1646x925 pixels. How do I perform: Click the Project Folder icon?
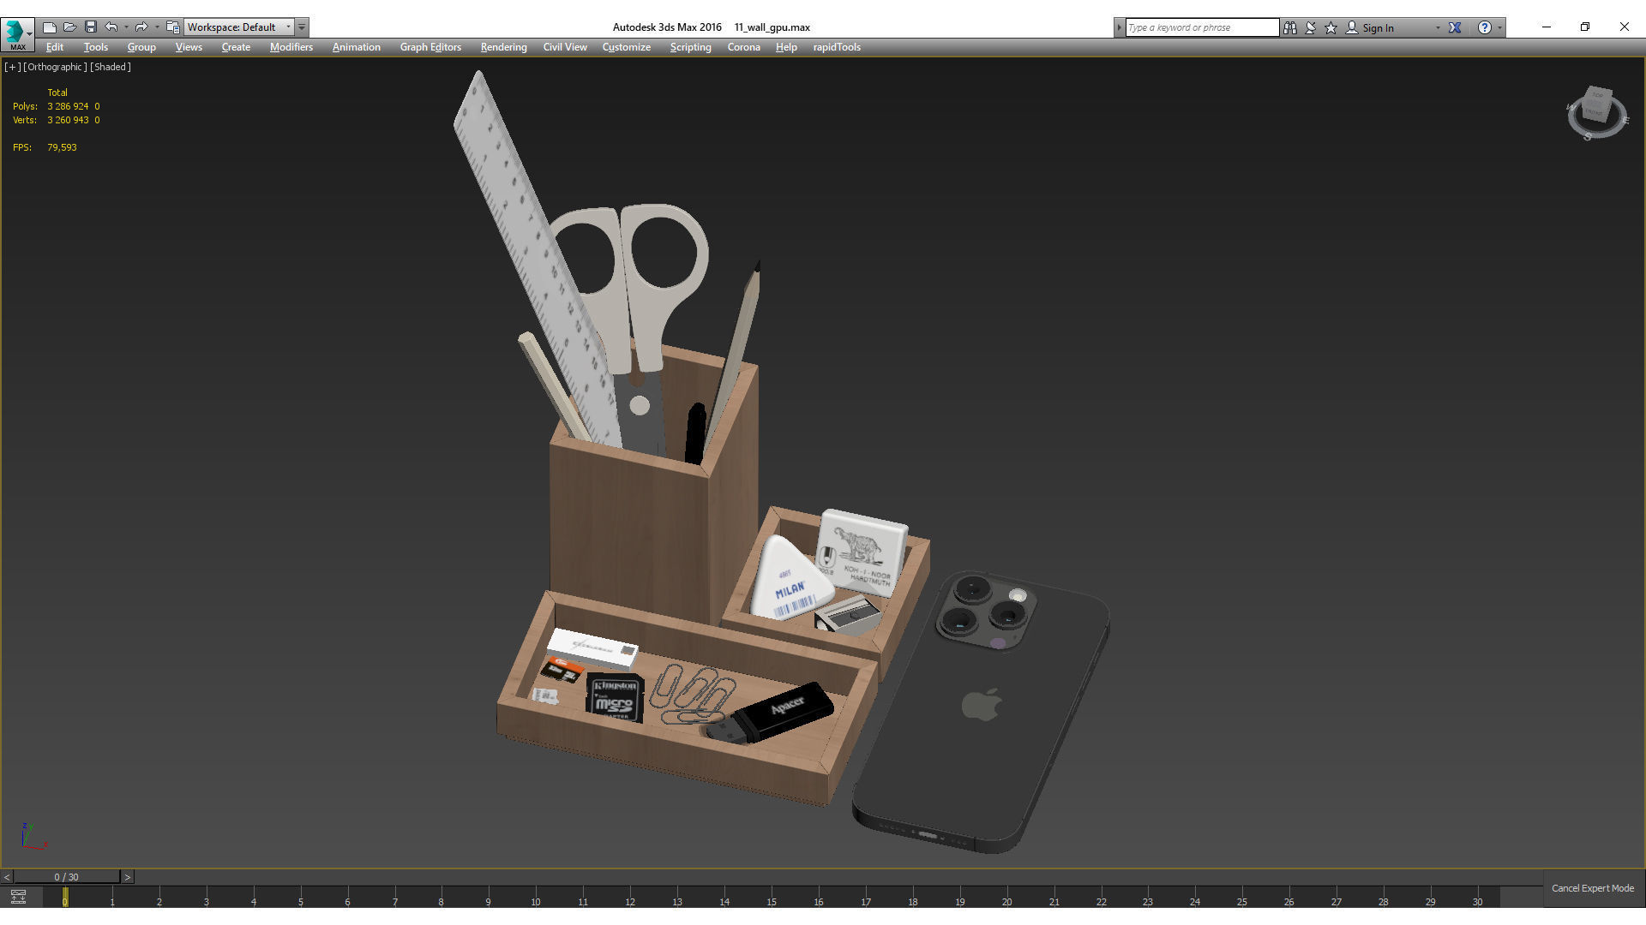(x=172, y=27)
